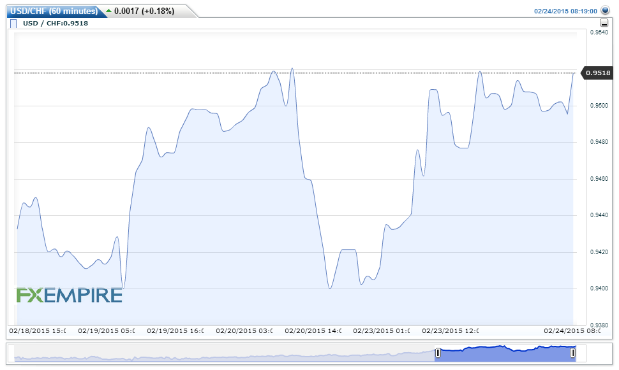Click the 0.9400 y-axis label
Viewport: 619px width, 370px height.
click(599, 288)
